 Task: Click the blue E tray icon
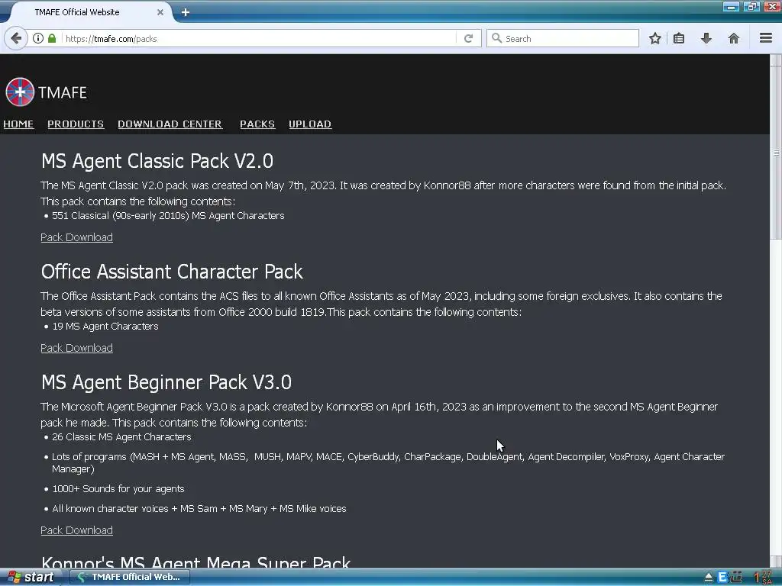pyautogui.click(x=722, y=577)
